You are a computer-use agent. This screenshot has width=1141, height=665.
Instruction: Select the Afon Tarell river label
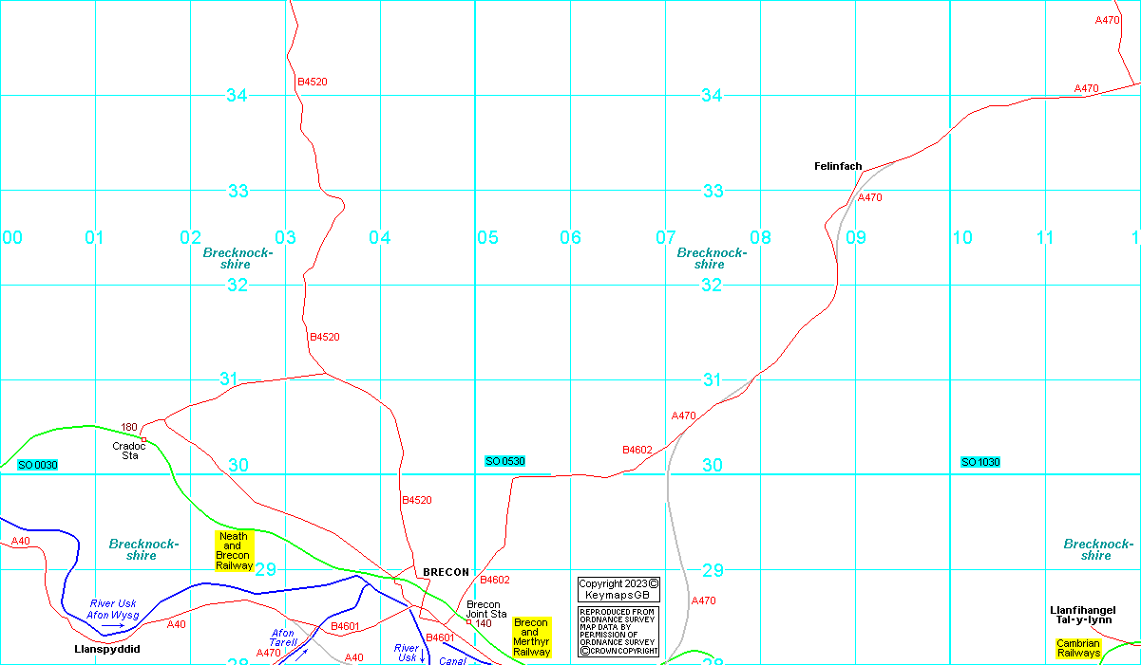[284, 637]
